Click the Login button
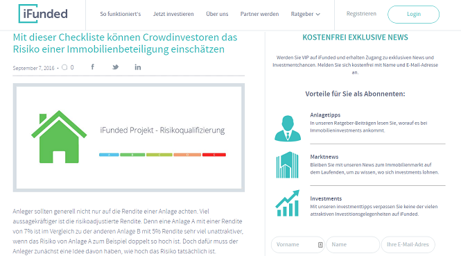Image resolution: width=461 pixels, height=256 pixels. pos(413,14)
